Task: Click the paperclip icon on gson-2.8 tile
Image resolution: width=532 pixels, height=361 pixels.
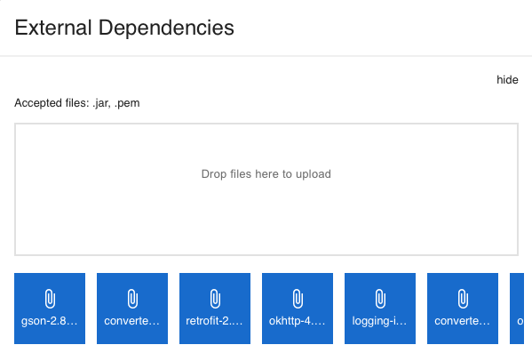Action: (x=50, y=299)
